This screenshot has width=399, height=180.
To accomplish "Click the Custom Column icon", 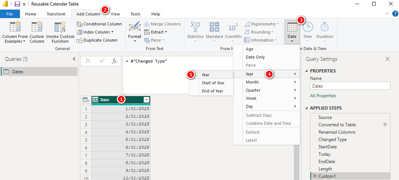I will [37, 28].
